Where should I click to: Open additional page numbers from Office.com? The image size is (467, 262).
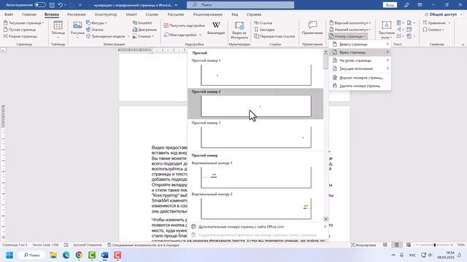click(258, 226)
